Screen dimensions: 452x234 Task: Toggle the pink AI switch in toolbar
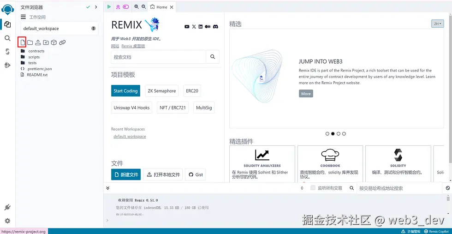point(125,7)
